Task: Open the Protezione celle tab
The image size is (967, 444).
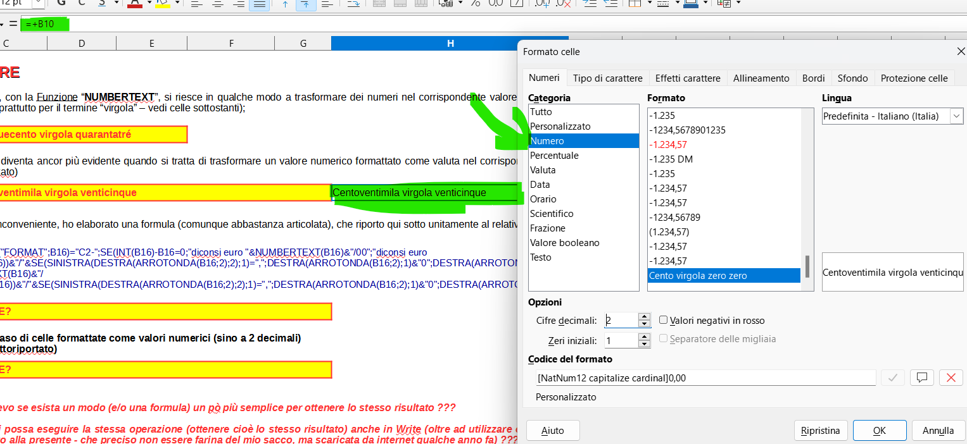Action: pyautogui.click(x=914, y=78)
